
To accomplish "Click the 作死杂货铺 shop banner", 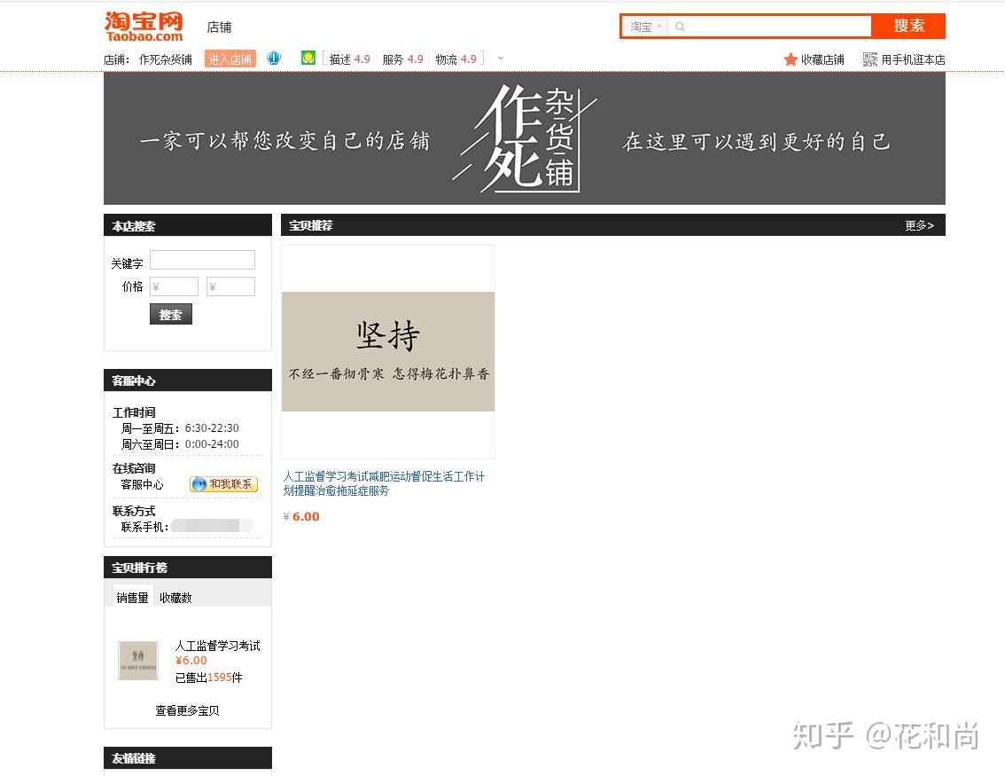I will [x=525, y=138].
